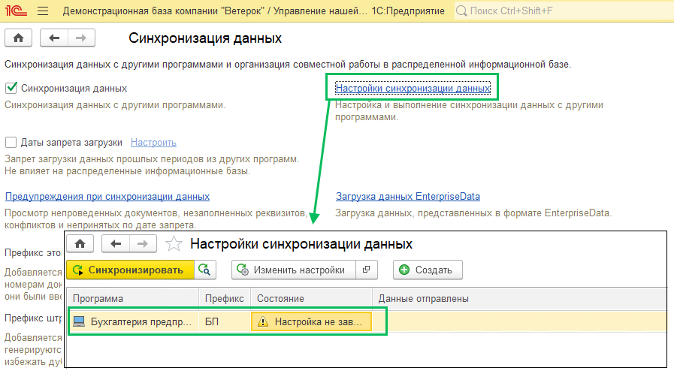The width and height of the screenshot is (674, 374).
Task: Toggle Синхронизация данных checkbox
Action: tap(11, 88)
